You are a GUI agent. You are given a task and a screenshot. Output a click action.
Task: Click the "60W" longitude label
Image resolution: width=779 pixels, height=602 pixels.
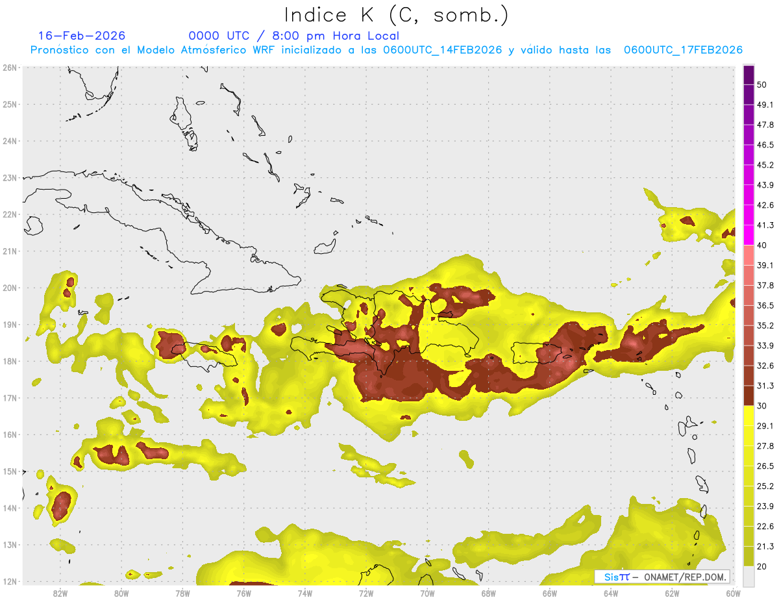(x=732, y=593)
